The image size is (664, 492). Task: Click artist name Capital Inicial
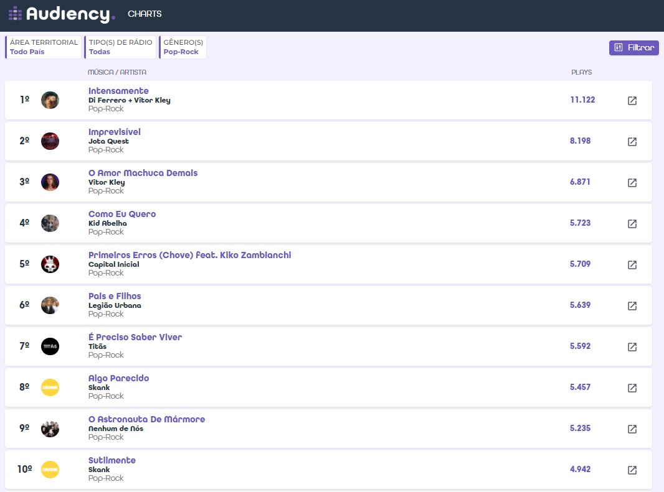point(113,264)
